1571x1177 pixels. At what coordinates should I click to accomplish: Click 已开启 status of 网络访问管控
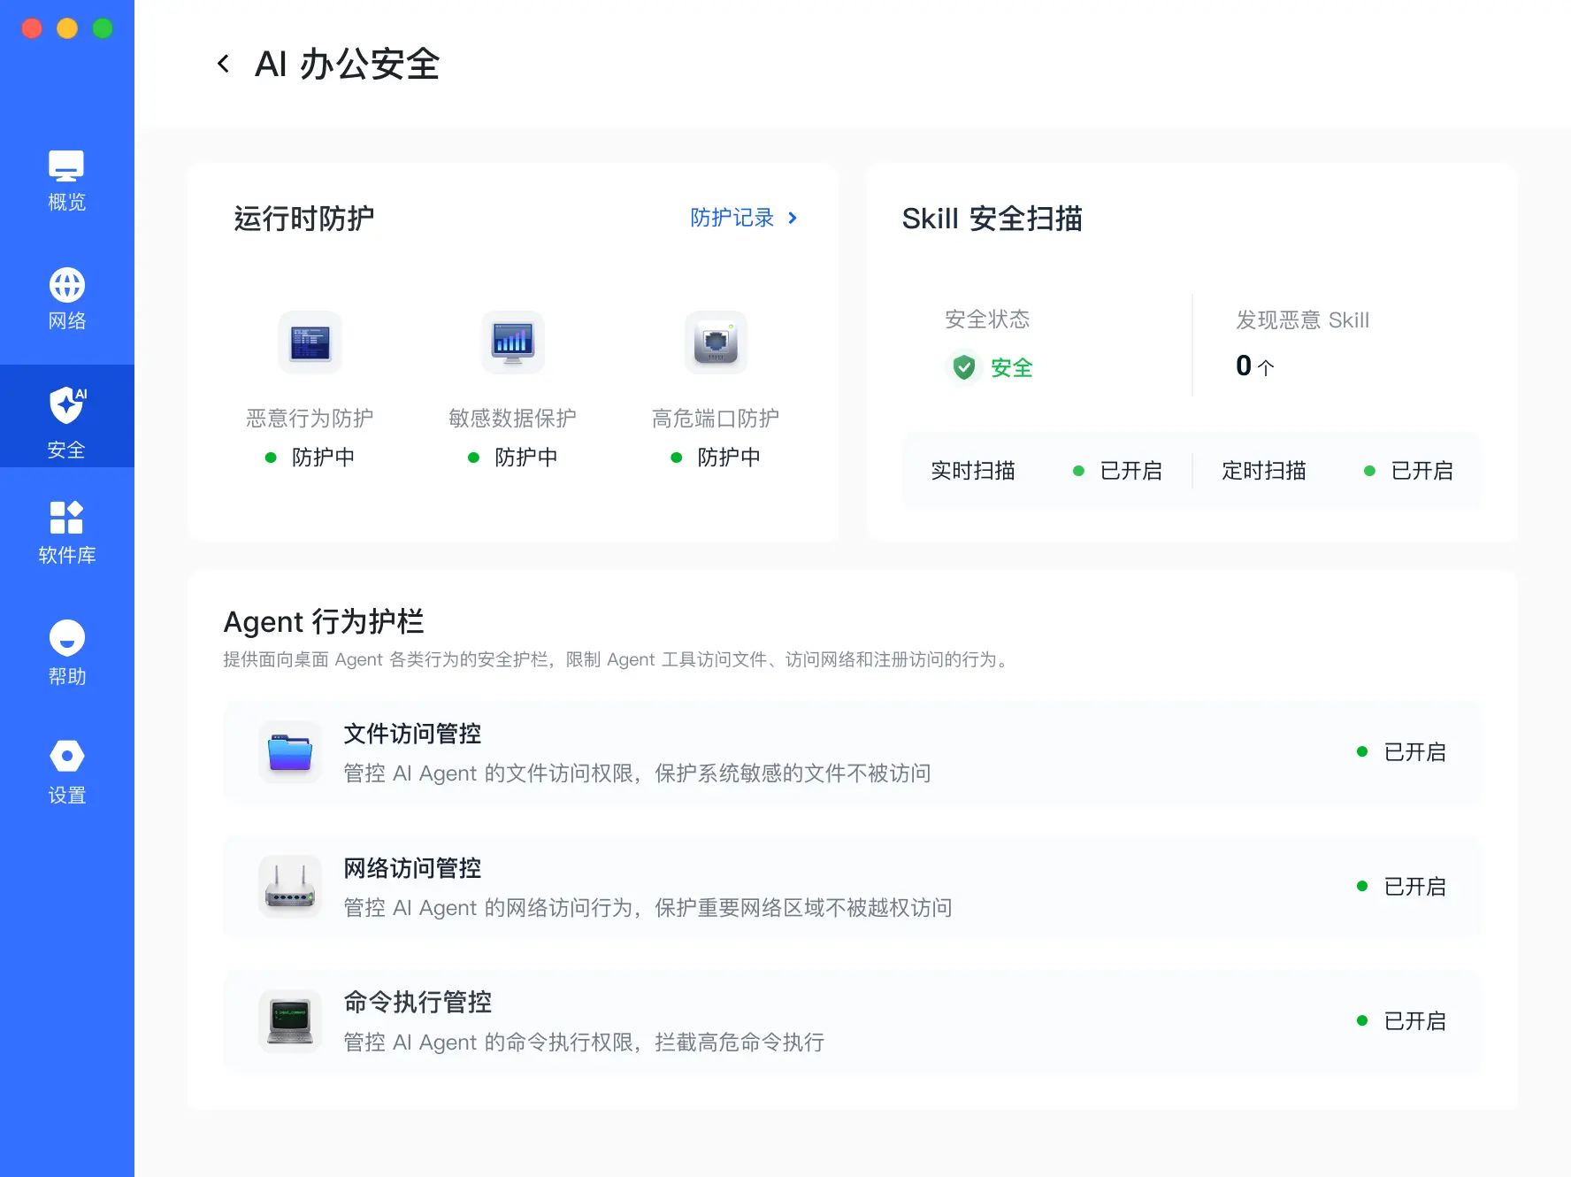pos(1402,887)
